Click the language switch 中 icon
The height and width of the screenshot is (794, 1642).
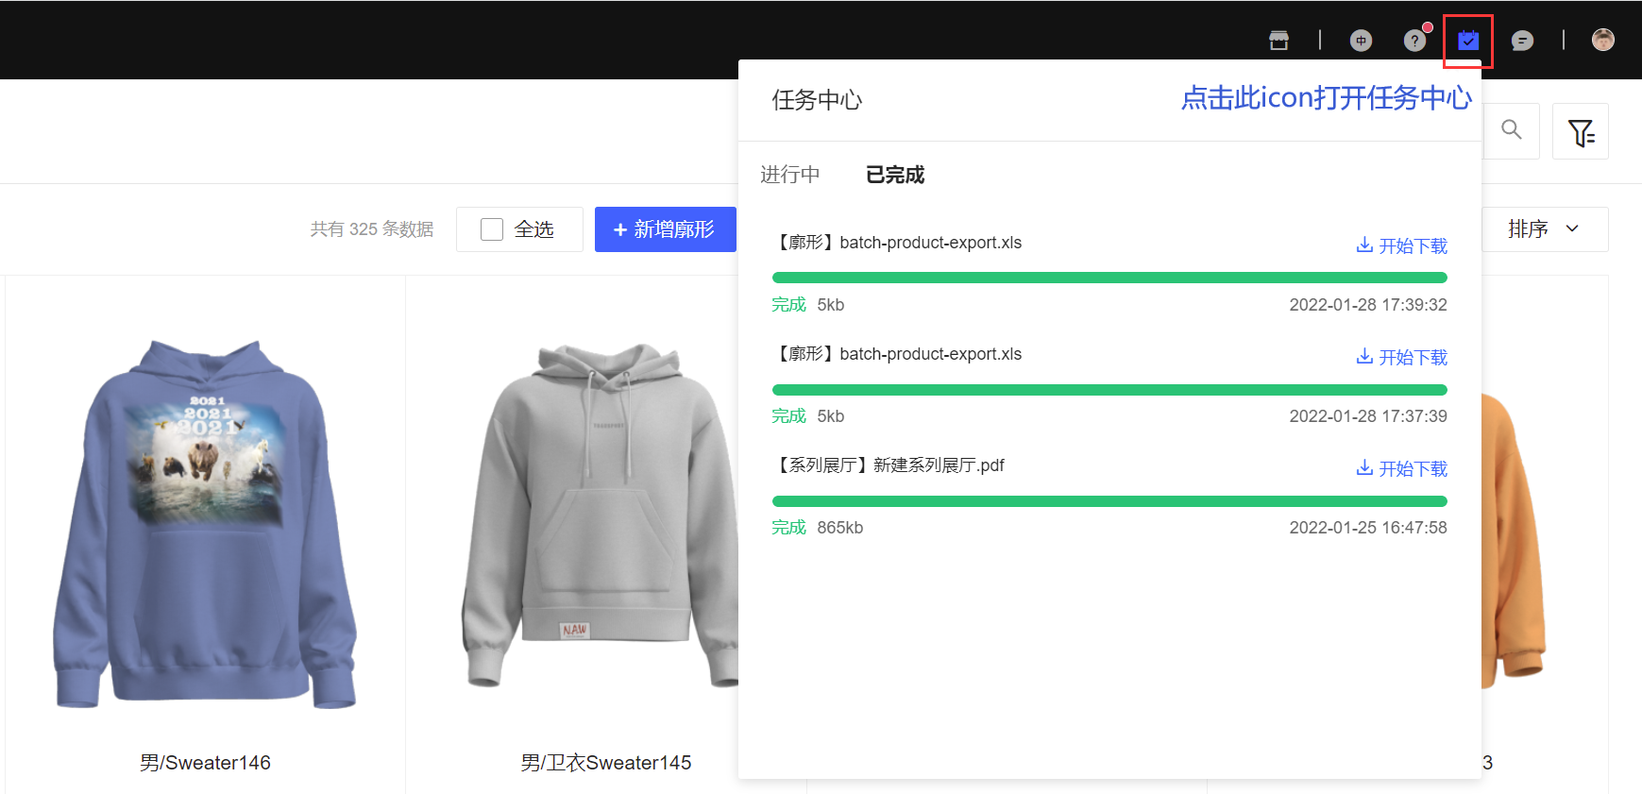click(x=1361, y=41)
